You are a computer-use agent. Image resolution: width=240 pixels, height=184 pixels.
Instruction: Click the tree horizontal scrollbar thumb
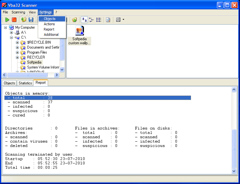[27, 75]
